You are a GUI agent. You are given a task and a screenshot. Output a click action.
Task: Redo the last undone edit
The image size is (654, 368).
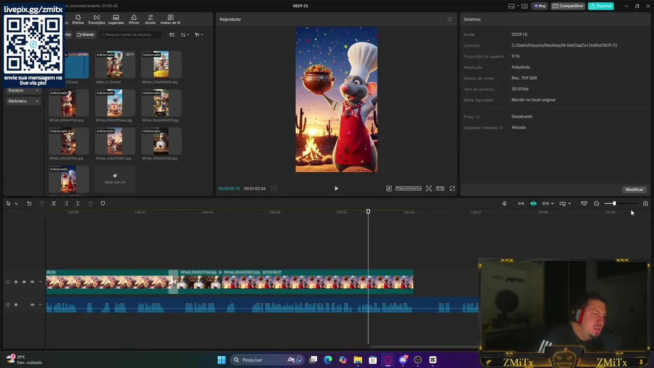click(41, 203)
